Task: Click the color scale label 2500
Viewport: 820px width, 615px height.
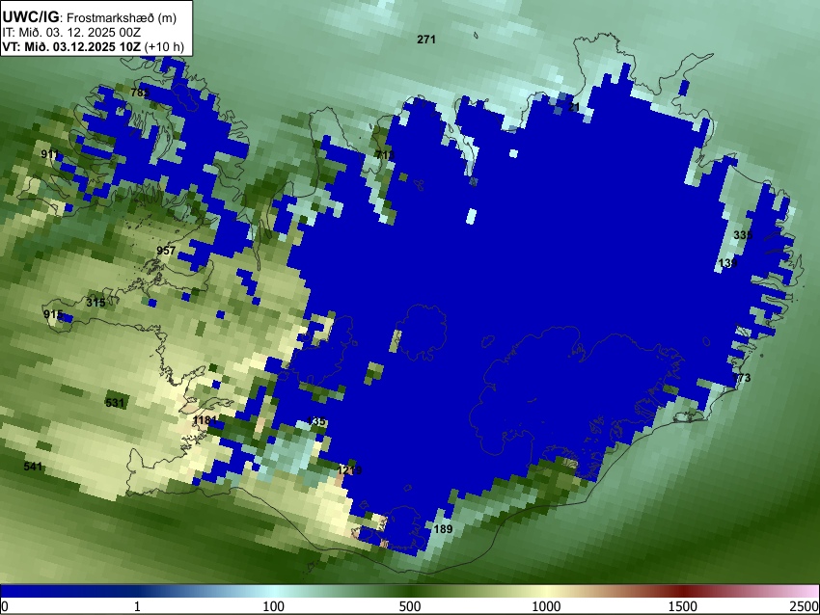Action: (x=805, y=606)
